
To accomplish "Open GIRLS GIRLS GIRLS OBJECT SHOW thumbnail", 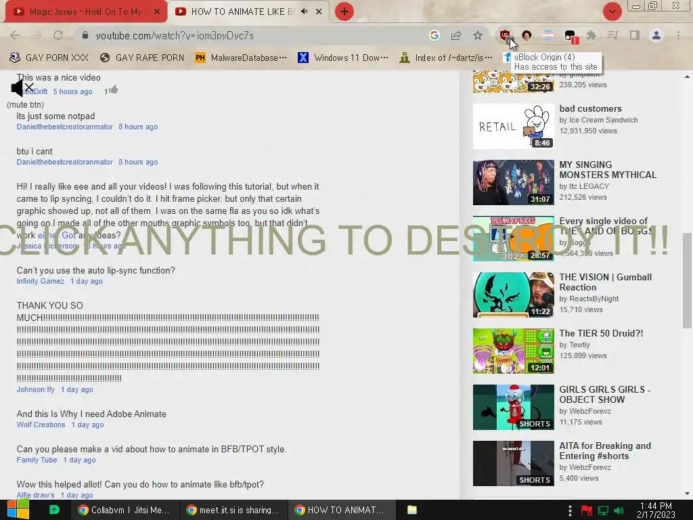I will pos(513,407).
